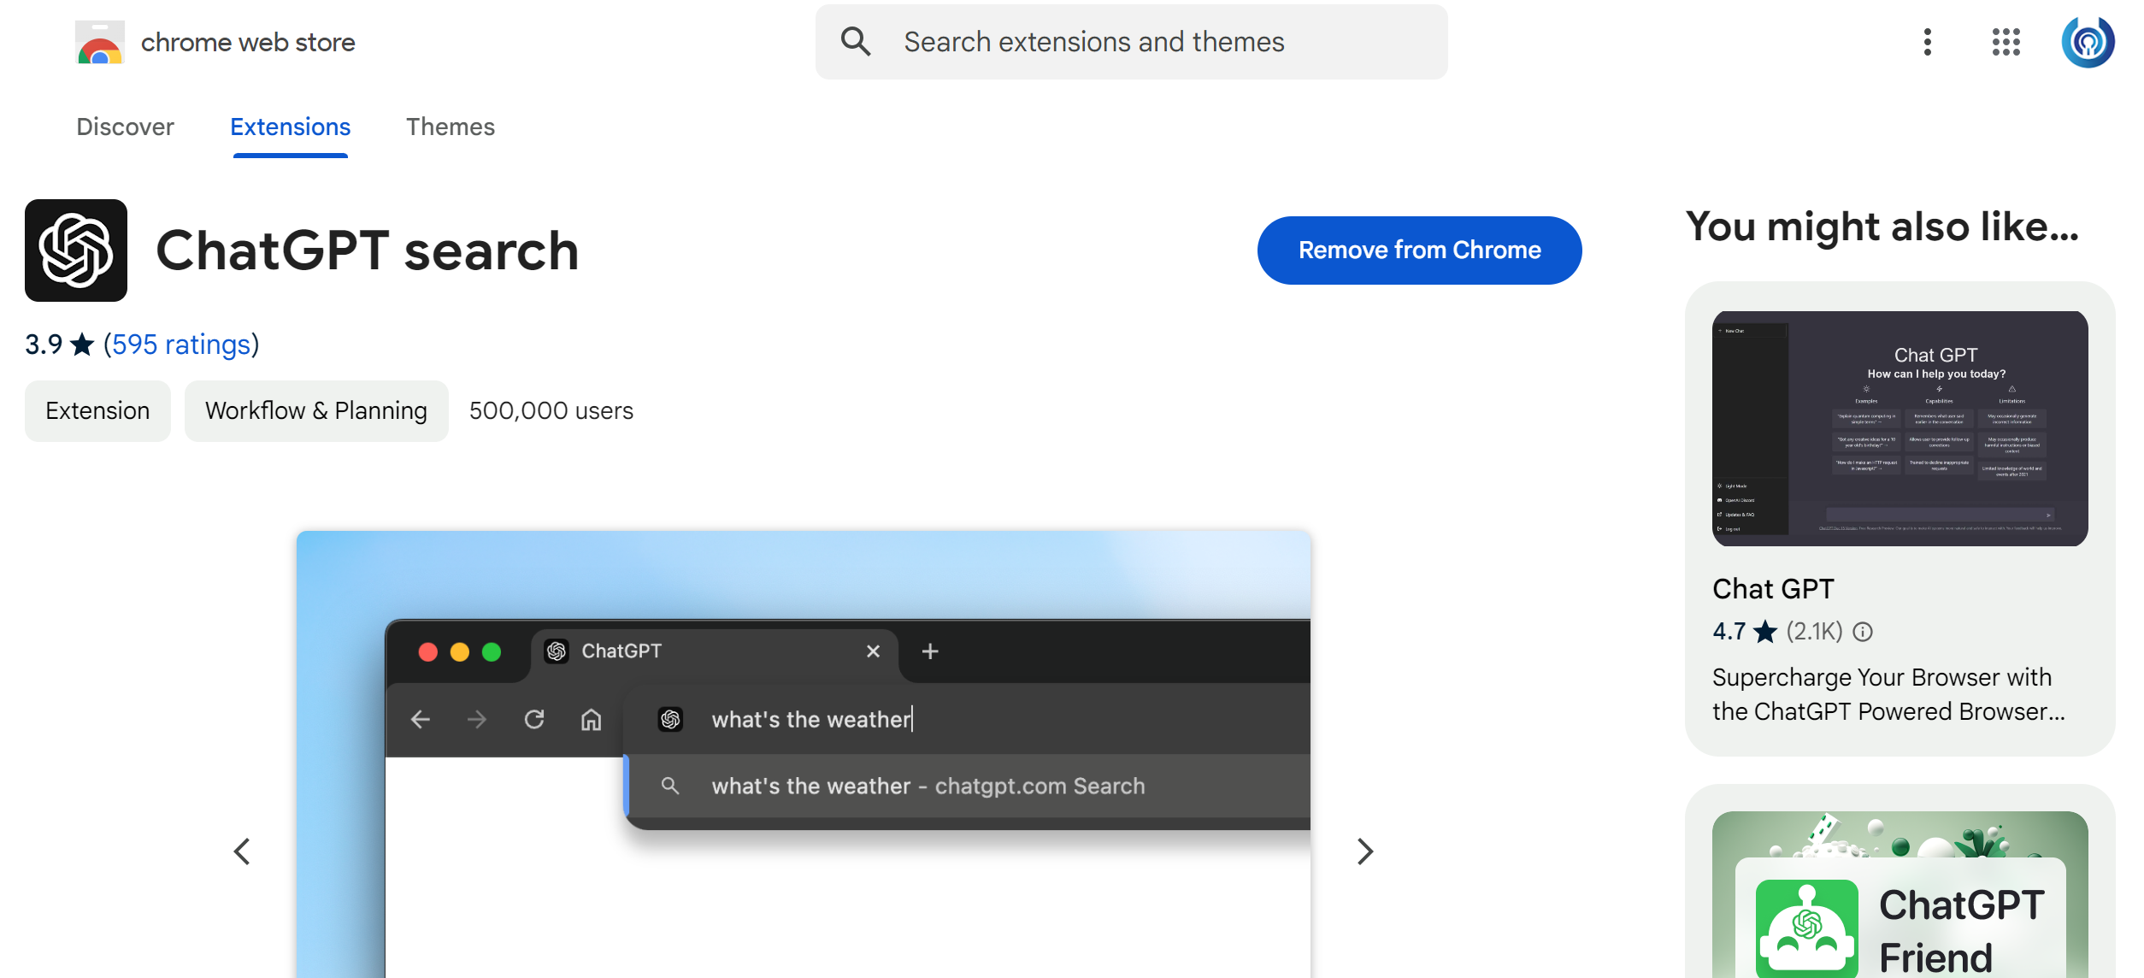The height and width of the screenshot is (978, 2144).
Task: Open the three-dot more options menu
Action: (x=1927, y=42)
